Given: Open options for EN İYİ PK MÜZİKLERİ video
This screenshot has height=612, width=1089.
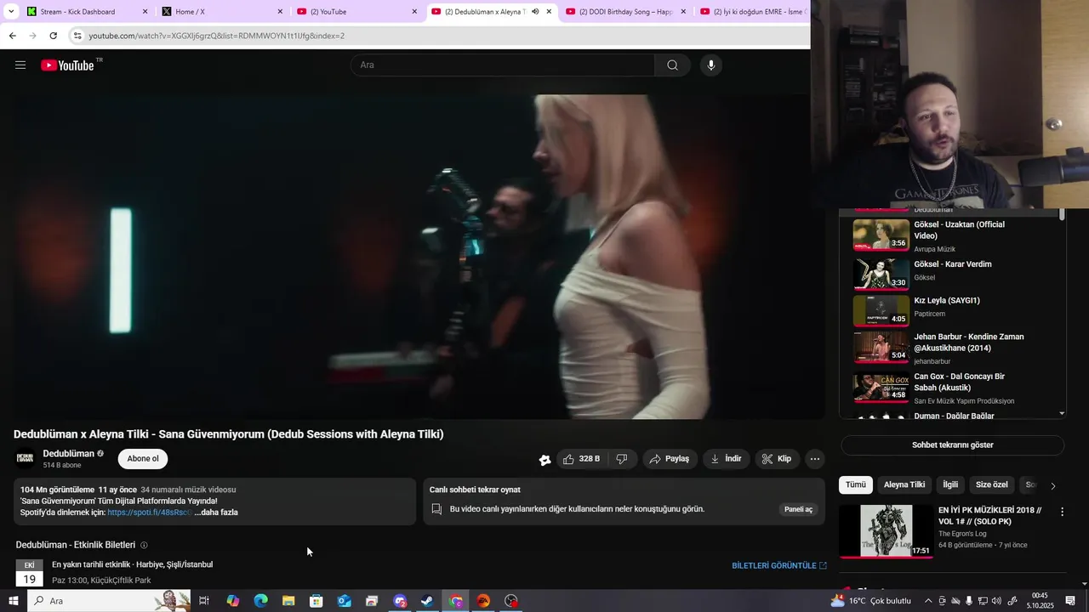Looking at the screenshot, I should click(x=1062, y=512).
